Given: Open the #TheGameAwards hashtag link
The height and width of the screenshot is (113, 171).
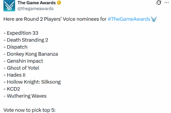Looking at the screenshot, I should [x=129, y=19].
